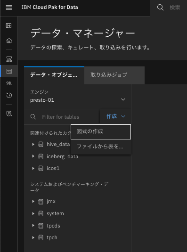The width and height of the screenshot is (187, 252).
Task: Click the catalog icon beside iceberg_data
Action: point(41,156)
